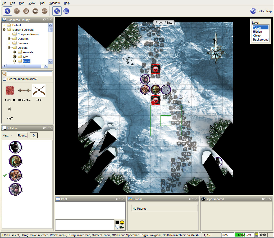This screenshot has height=238, width=274.
Task: Enable the Search subdirectories checkbox
Action: (x=4, y=79)
